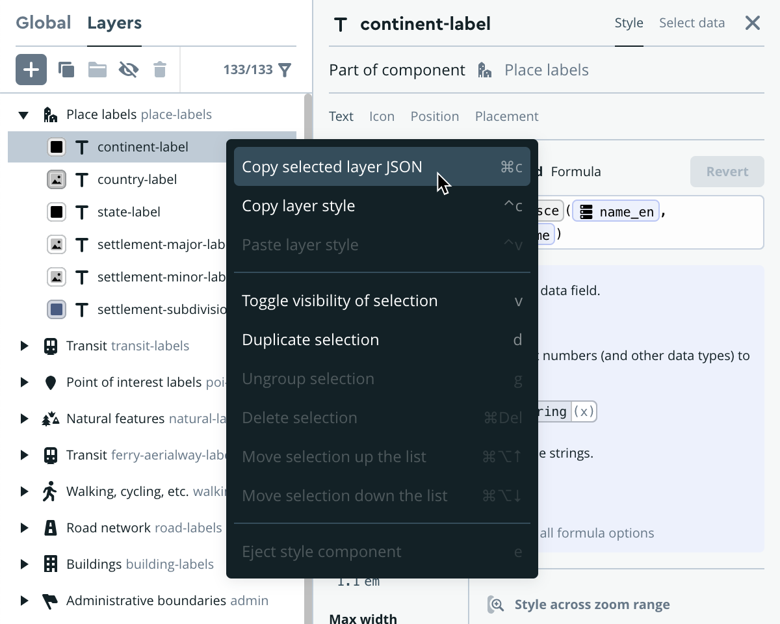Image resolution: width=780 pixels, height=624 pixels.
Task: Click the group-into-folder icon
Action: click(x=97, y=69)
